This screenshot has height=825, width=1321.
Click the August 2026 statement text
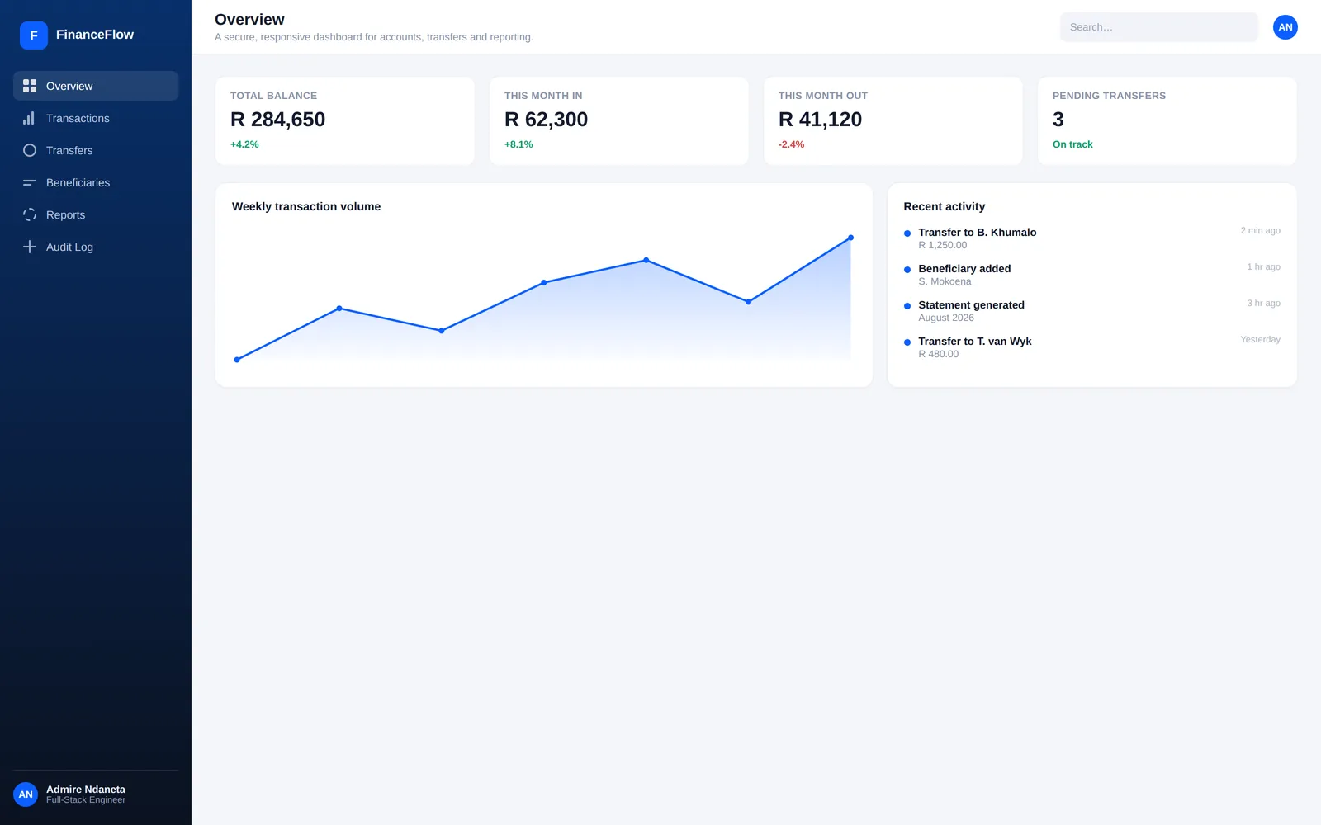[946, 318]
